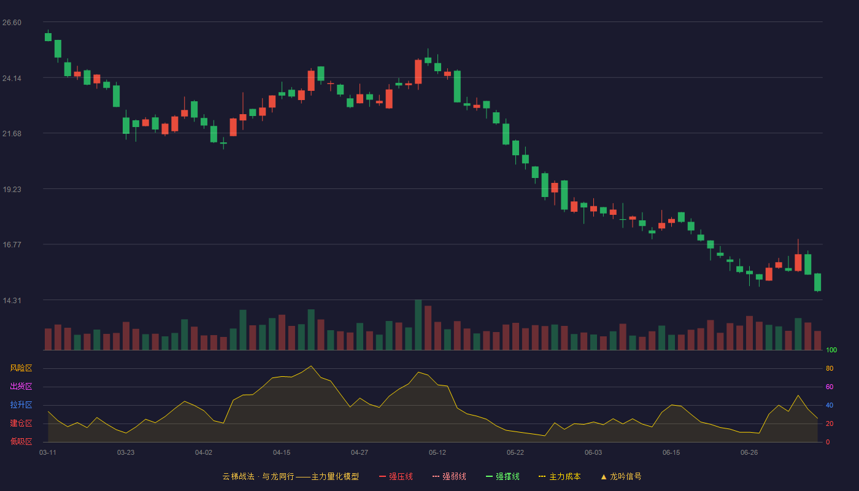Click the 建仓区 zone label
This screenshot has height=491, width=859.
pos(21,423)
